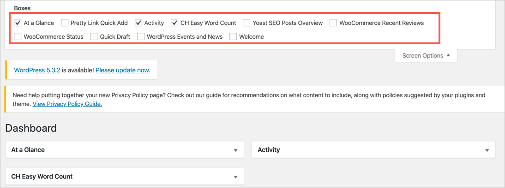The width and height of the screenshot is (505, 188).
Task: Check WooCommerce Recent Reviews box
Action: [333, 23]
